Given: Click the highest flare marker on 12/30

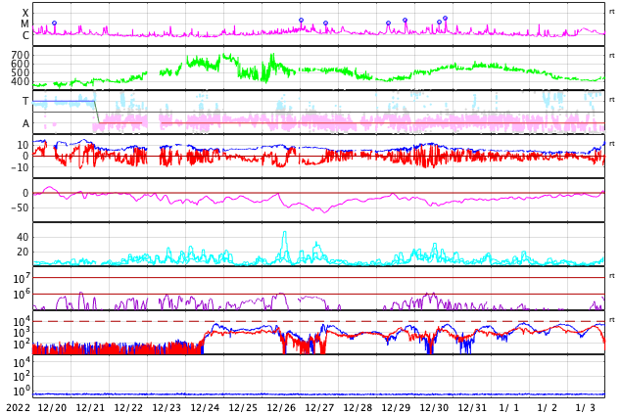Looking at the screenshot, I should coord(445,19).
